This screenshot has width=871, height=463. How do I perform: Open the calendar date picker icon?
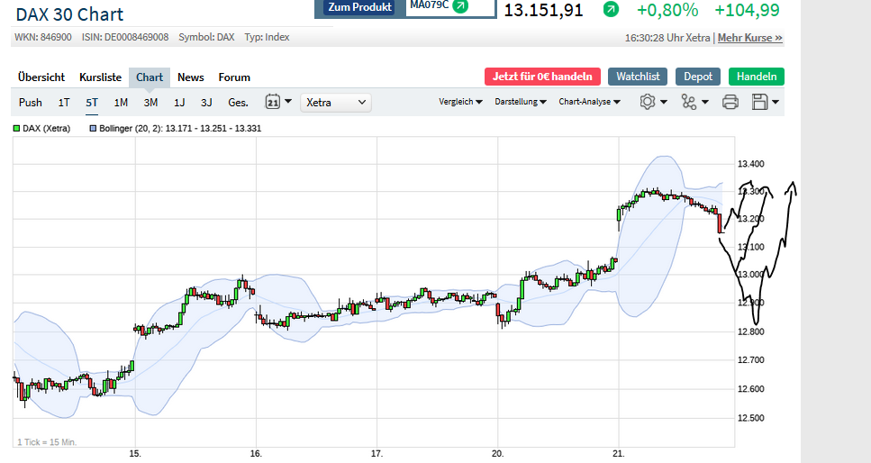[x=273, y=102]
